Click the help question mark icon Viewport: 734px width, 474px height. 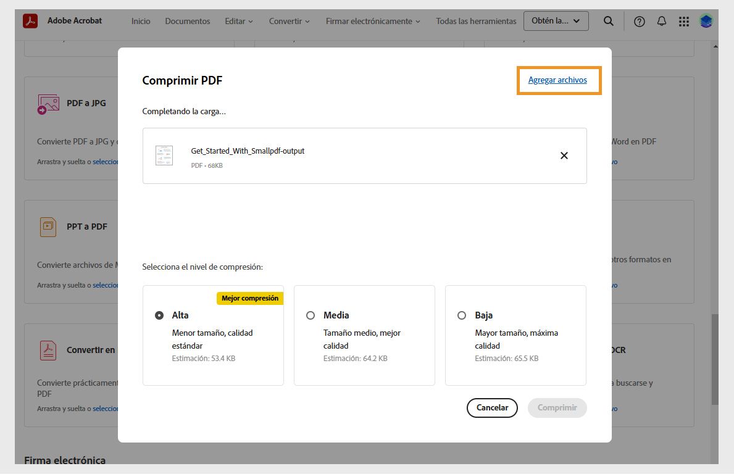(640, 21)
